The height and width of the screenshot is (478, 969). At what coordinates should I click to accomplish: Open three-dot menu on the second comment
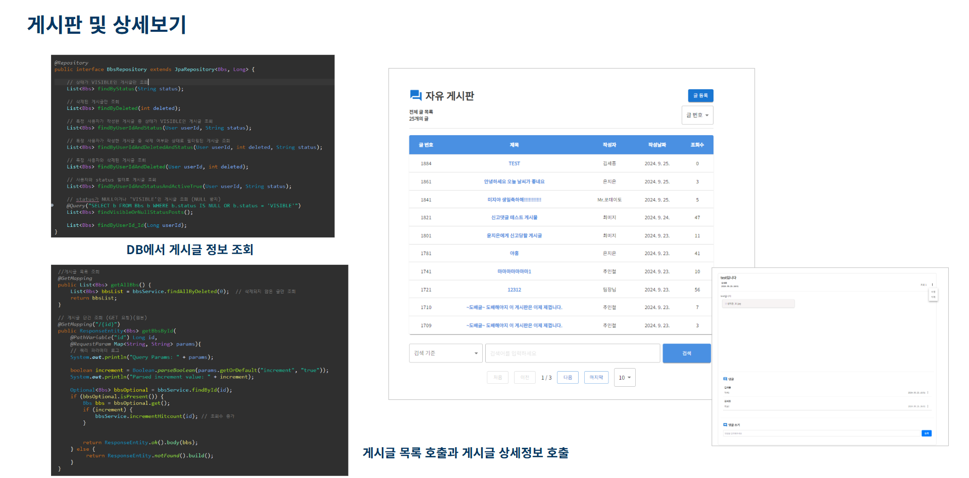[928, 406]
